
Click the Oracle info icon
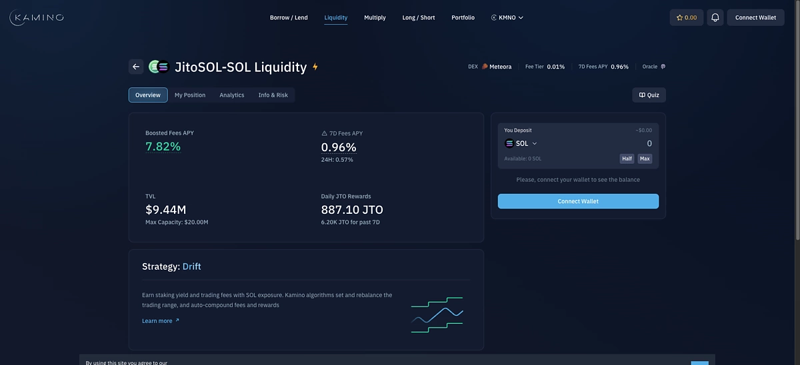pyautogui.click(x=663, y=67)
